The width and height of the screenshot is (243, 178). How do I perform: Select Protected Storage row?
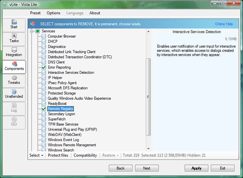(62, 93)
